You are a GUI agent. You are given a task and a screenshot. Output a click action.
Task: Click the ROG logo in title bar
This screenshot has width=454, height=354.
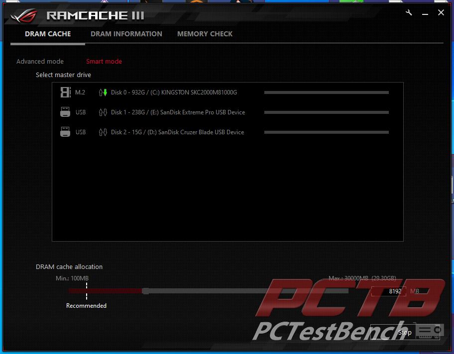click(x=24, y=15)
